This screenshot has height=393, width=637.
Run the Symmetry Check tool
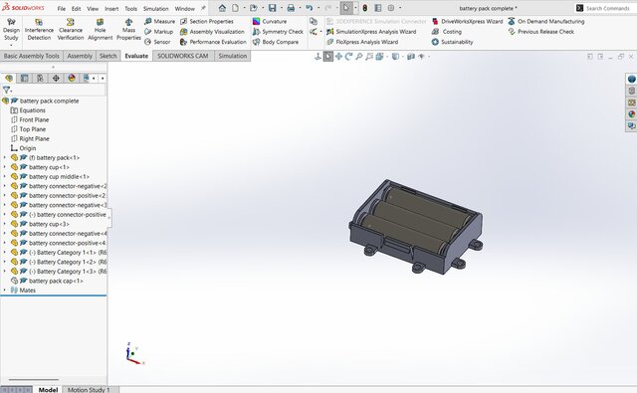278,31
